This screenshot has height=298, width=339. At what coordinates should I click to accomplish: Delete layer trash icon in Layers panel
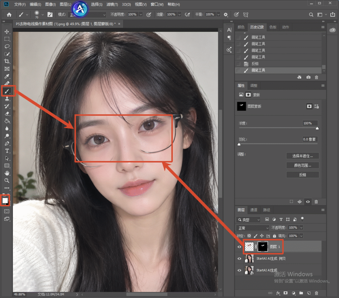coord(316,293)
